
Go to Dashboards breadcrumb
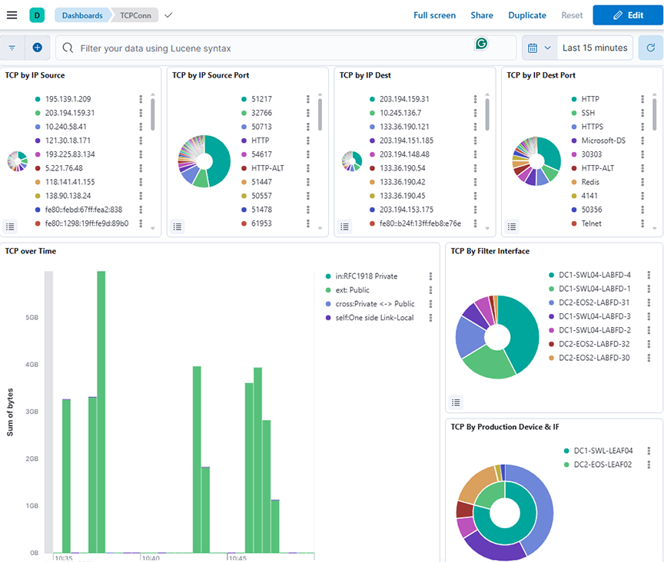(81, 15)
